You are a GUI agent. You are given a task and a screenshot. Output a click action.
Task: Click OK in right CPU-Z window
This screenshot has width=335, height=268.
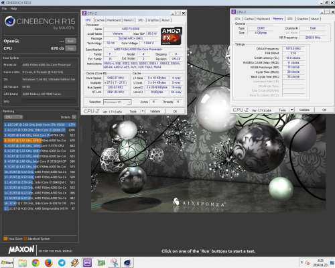[x=324, y=110]
